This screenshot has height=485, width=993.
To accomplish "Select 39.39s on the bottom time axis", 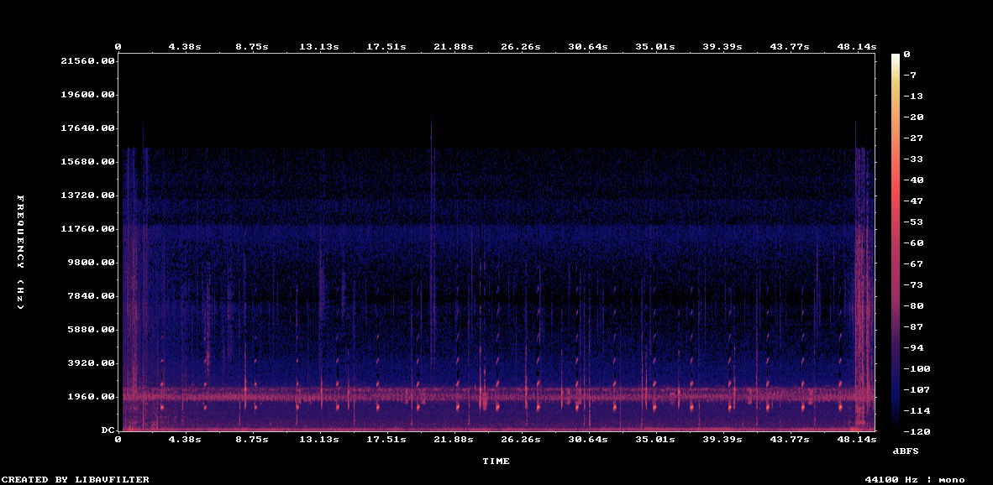I will (722, 439).
